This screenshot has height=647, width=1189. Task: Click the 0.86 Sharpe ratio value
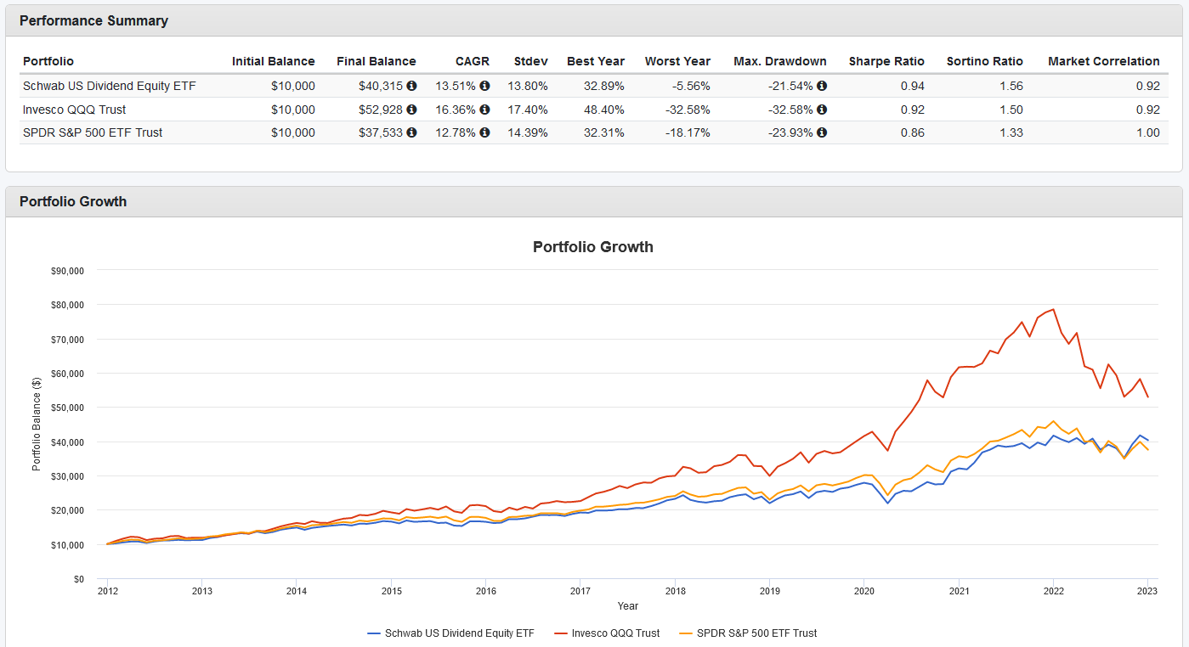913,132
